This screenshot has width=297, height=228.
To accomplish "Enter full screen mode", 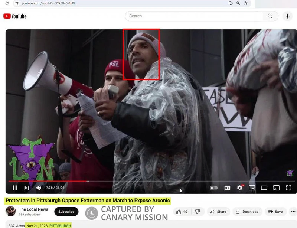I will (x=289, y=188).
